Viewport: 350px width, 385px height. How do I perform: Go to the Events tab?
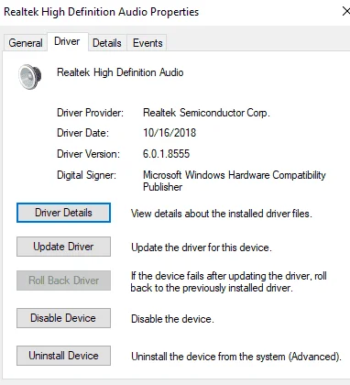(148, 43)
